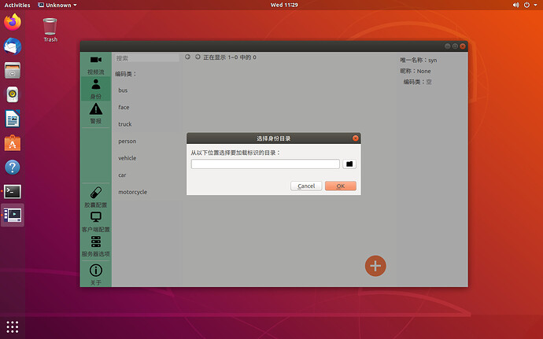Select the 身份 identity sidebar icon
543x339 pixels.
point(96,89)
